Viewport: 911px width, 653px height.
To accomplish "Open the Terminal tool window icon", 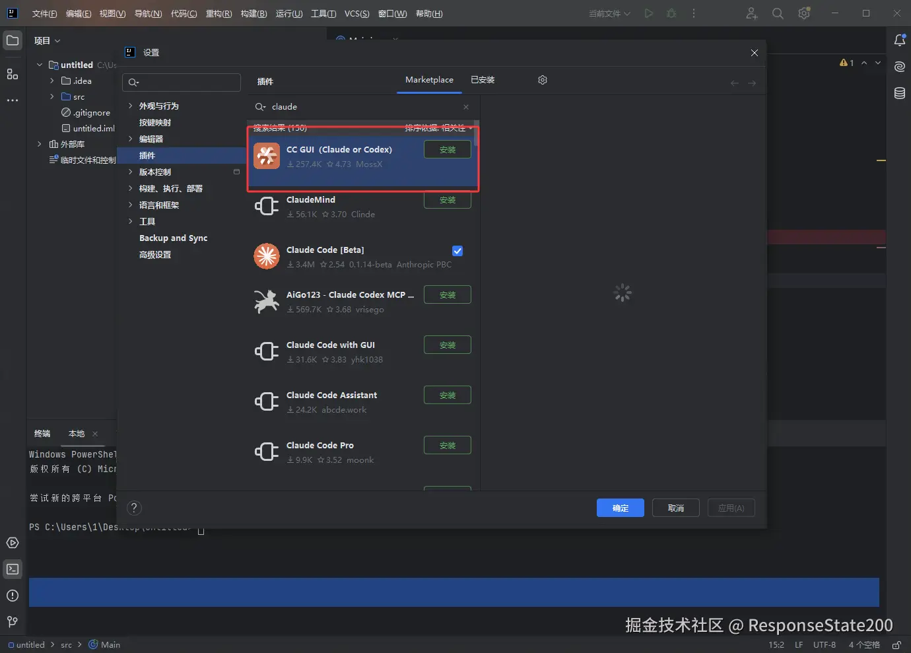I will [x=13, y=569].
